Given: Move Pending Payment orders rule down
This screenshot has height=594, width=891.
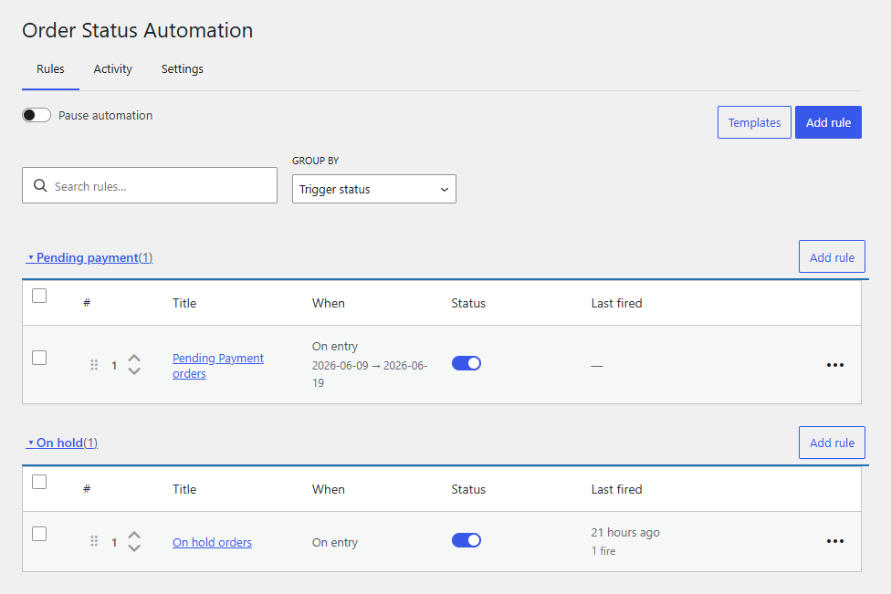Looking at the screenshot, I should (134, 371).
